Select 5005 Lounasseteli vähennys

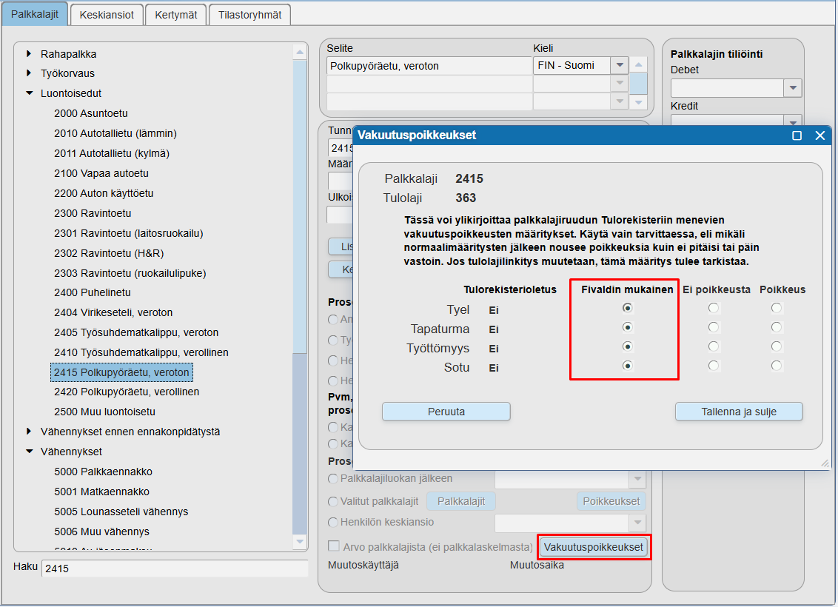click(121, 512)
